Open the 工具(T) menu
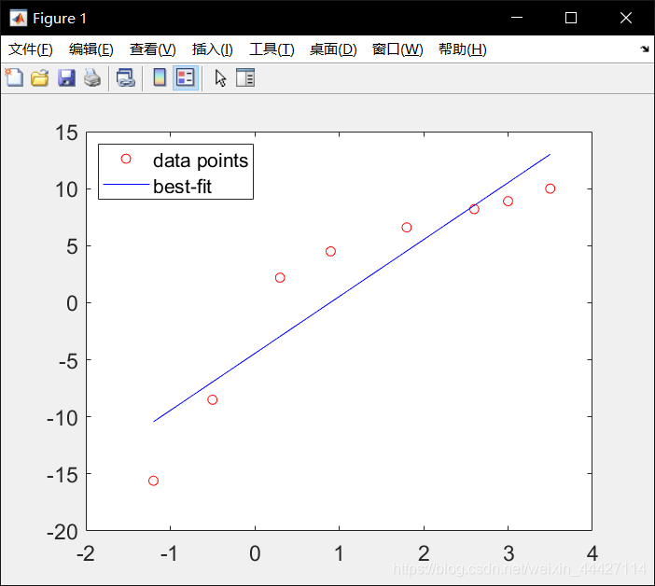 pos(272,49)
